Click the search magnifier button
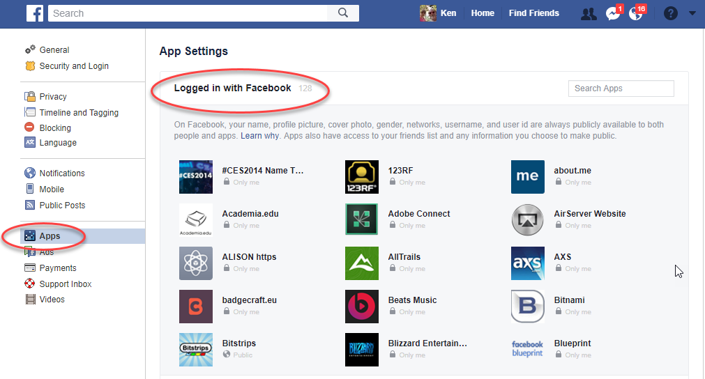This screenshot has width=705, height=379. coord(343,13)
